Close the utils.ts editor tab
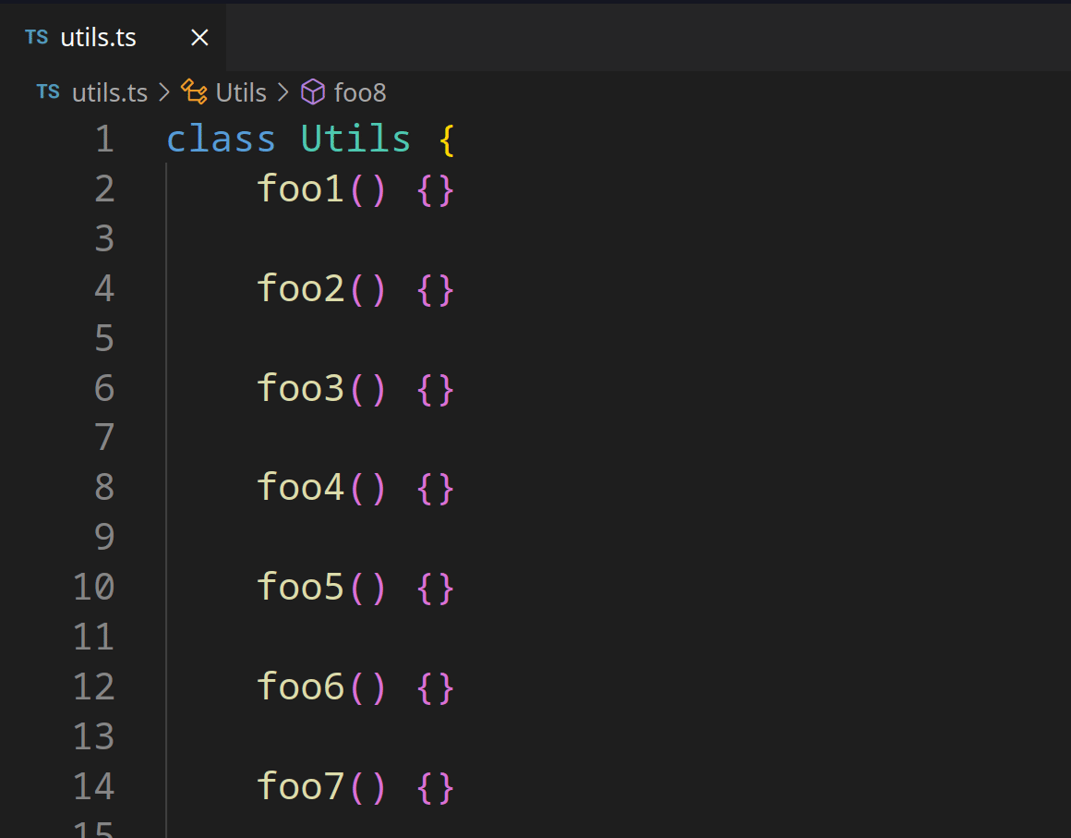The height and width of the screenshot is (838, 1071). 199,38
